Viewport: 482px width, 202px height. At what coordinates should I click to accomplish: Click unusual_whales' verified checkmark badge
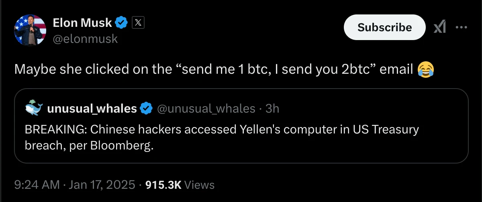click(x=146, y=108)
